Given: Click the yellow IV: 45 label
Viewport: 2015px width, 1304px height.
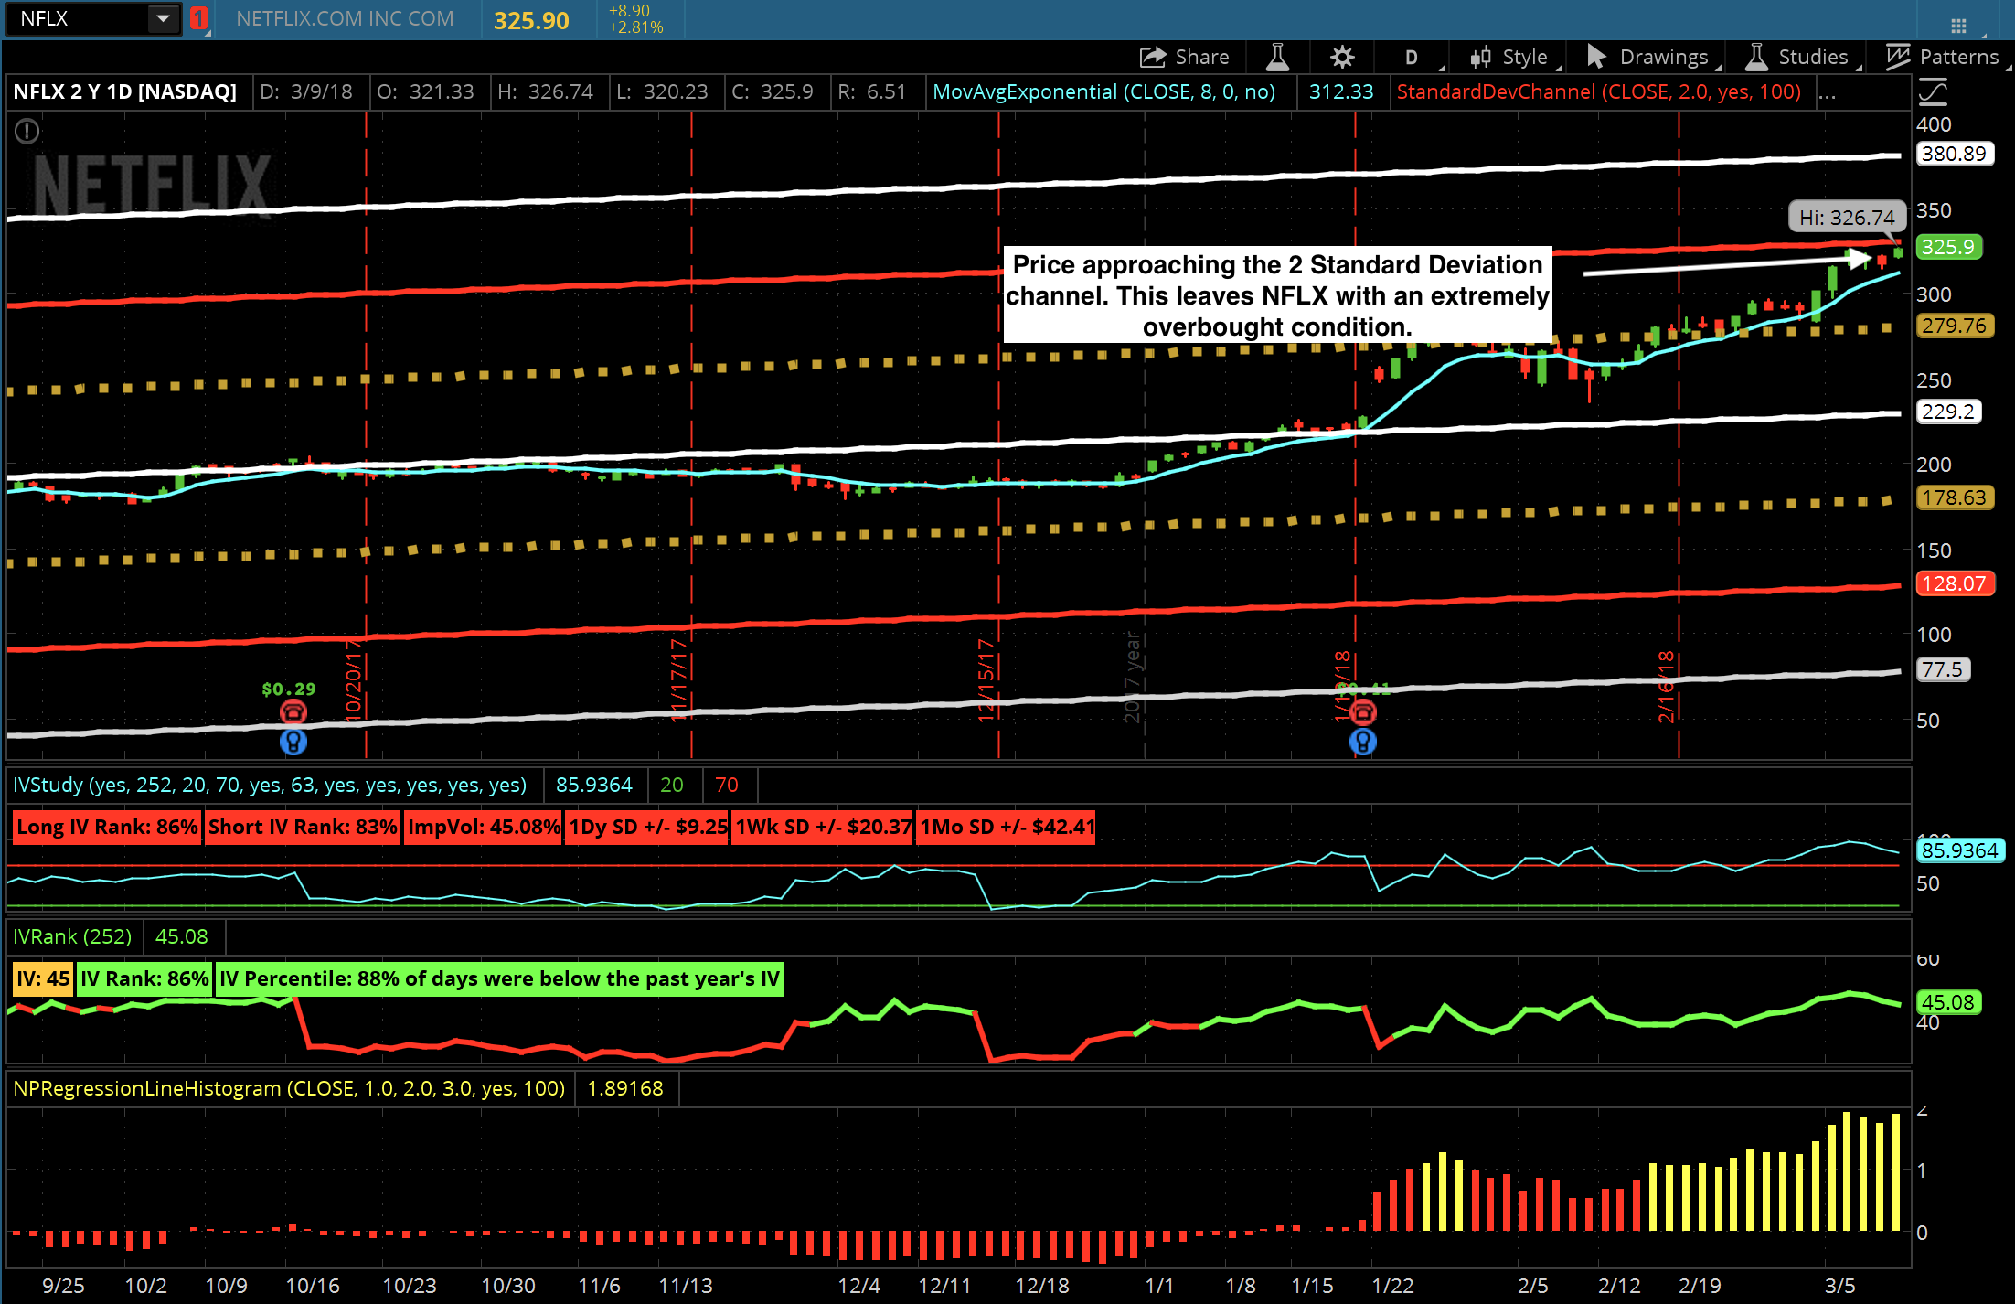Looking at the screenshot, I should tap(42, 978).
